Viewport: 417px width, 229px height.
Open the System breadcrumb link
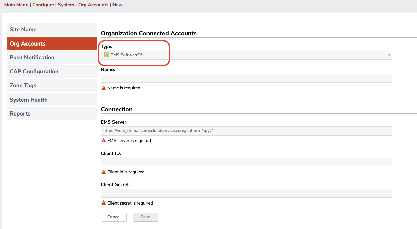point(66,5)
